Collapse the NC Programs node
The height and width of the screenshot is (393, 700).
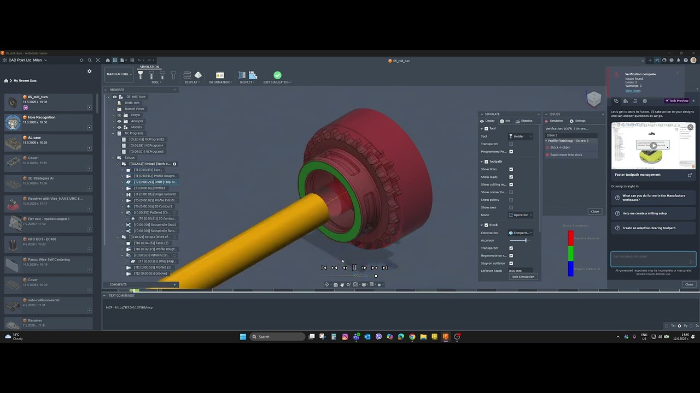click(113, 133)
